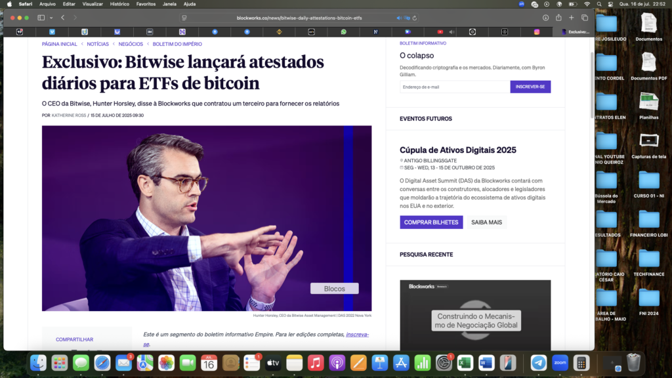Open Spotlight search in menu bar
The image size is (672, 378).
(599, 4)
